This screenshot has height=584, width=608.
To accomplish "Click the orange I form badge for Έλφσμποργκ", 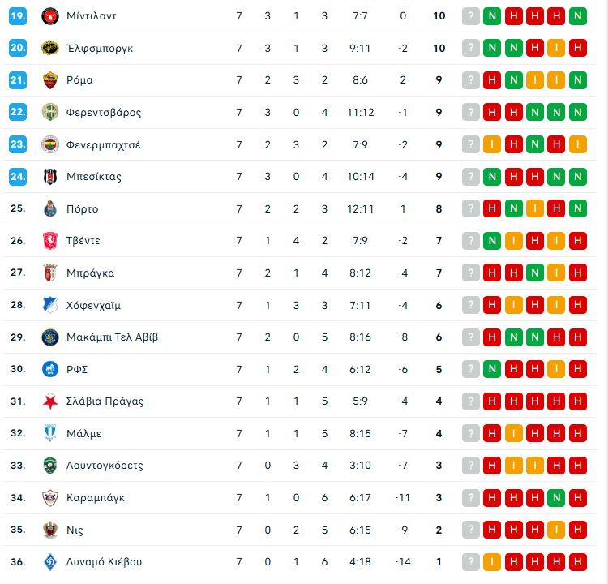I will 556,48.
